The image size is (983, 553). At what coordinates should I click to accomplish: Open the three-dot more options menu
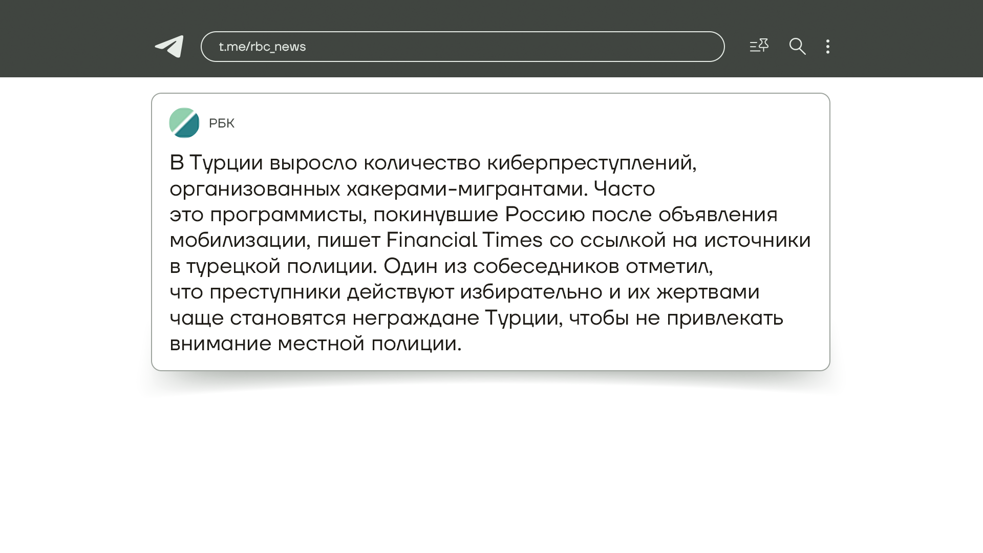tap(828, 47)
